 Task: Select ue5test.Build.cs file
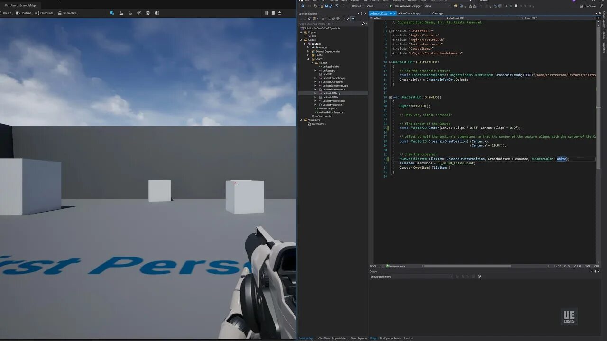[331, 66]
